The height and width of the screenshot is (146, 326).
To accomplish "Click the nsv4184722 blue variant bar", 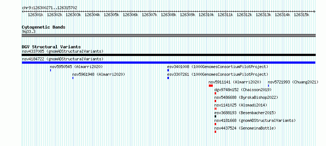I will click(168, 63).
